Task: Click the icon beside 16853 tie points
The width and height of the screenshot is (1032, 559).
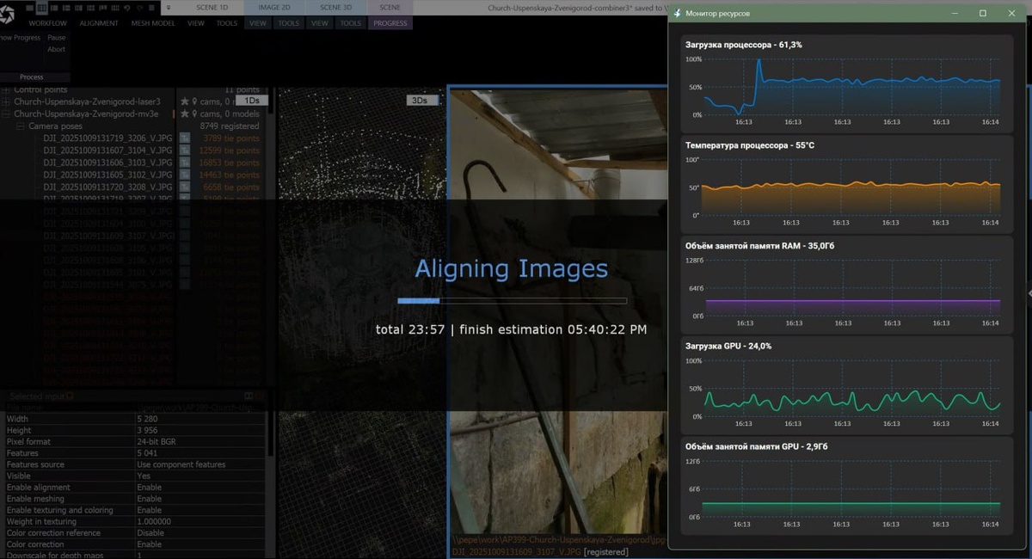Action: point(184,162)
